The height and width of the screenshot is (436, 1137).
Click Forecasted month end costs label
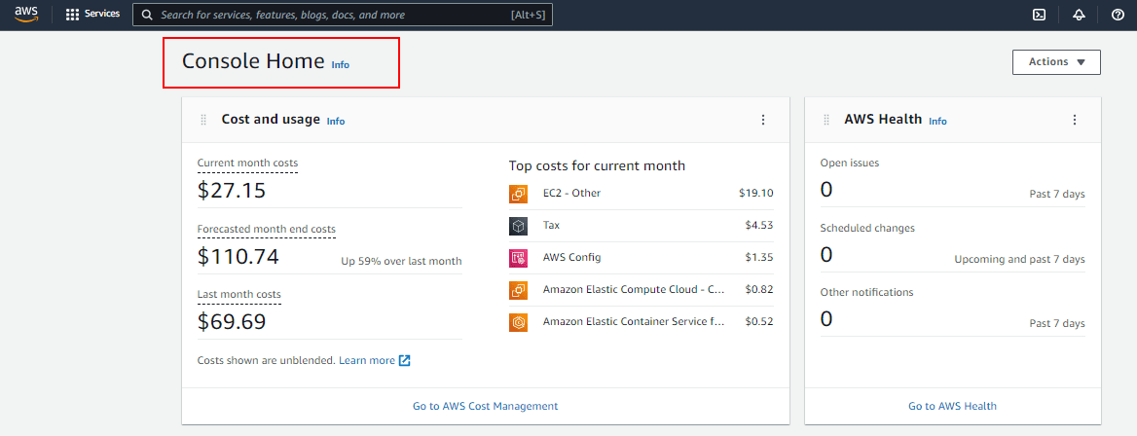266,230
